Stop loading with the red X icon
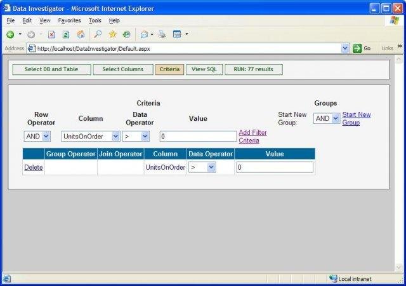Image resolution: width=406 pixels, height=286 pixels. (51, 34)
